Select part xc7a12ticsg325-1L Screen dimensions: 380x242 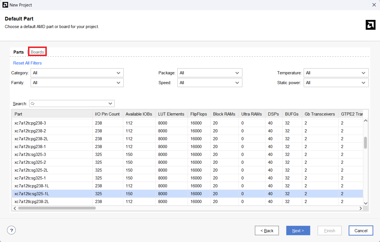click(x=187, y=194)
